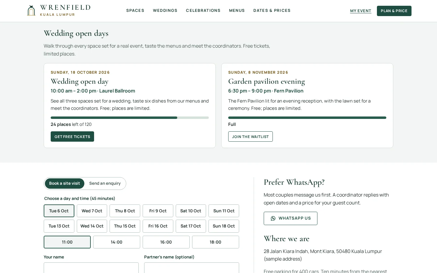Select Tue 6 Oct as visit day

(x=59, y=211)
